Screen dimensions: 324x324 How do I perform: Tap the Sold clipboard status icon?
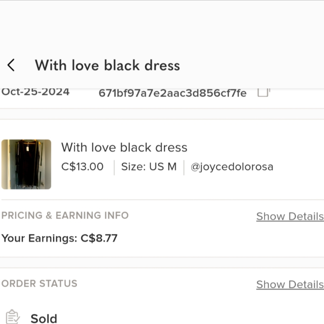(x=13, y=317)
